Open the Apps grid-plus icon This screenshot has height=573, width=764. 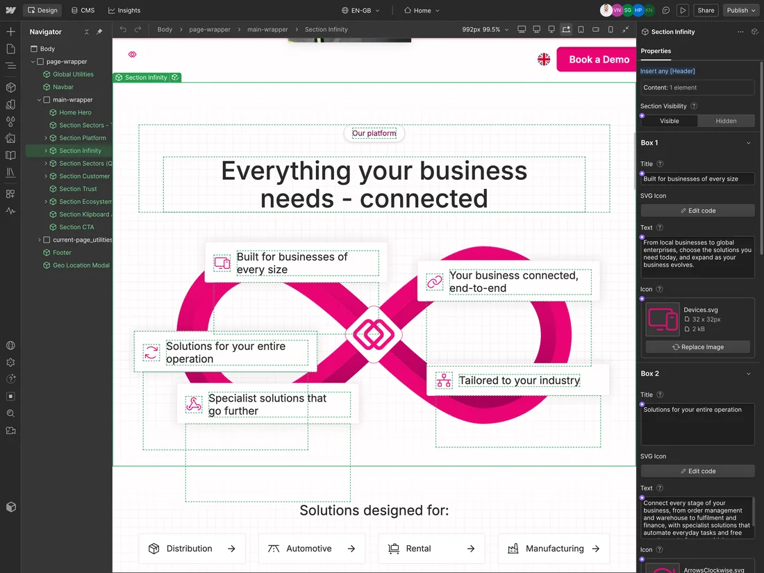[10, 194]
